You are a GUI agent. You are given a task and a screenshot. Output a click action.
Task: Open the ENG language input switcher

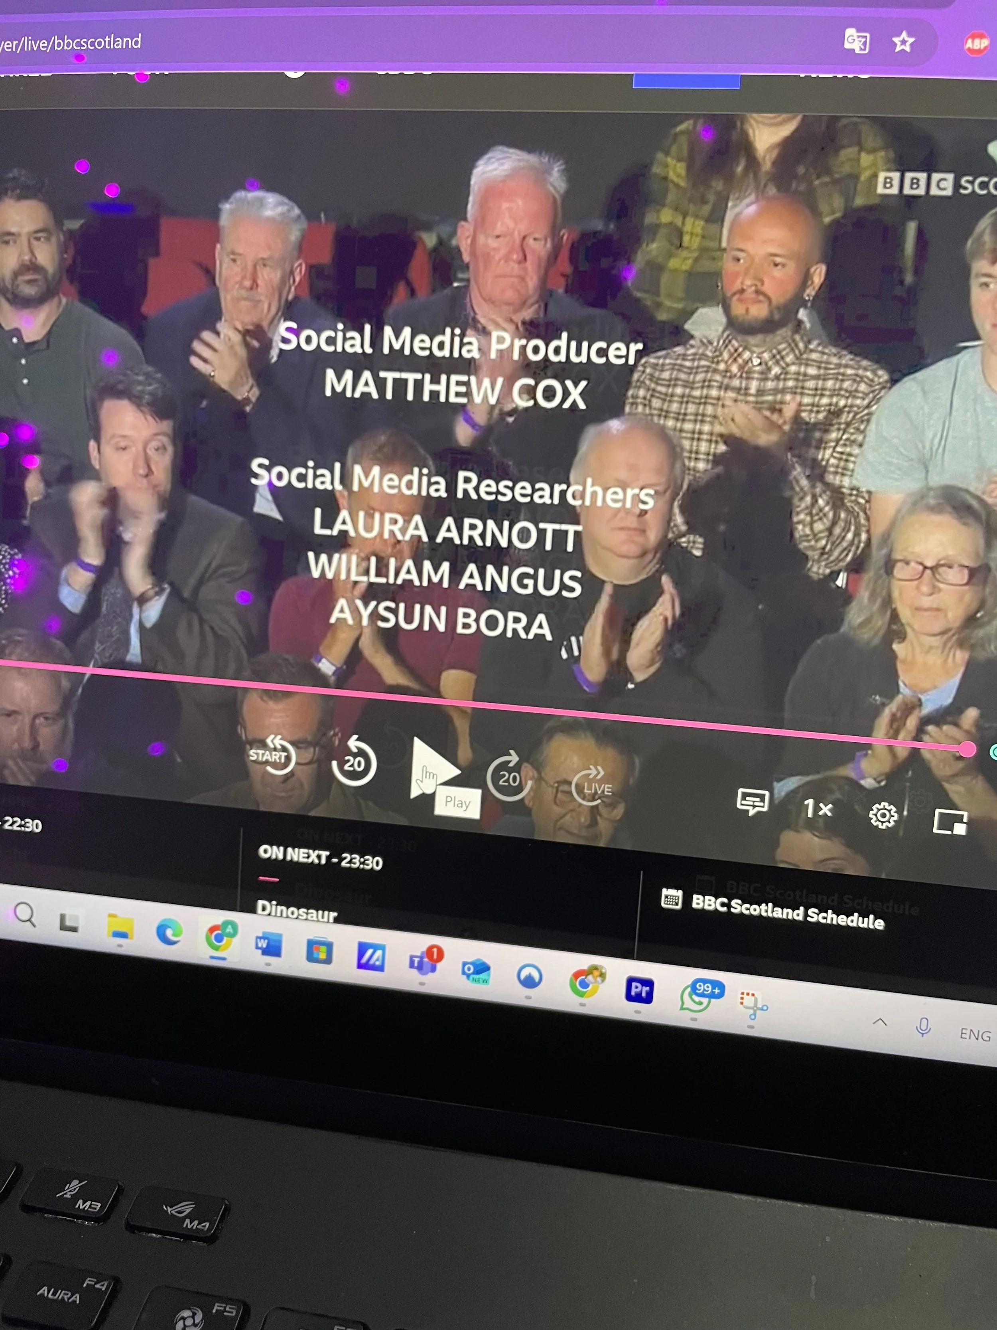tap(975, 1034)
